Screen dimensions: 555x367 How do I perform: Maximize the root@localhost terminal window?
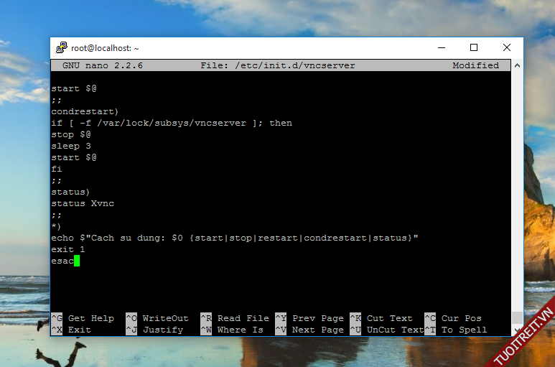point(474,47)
